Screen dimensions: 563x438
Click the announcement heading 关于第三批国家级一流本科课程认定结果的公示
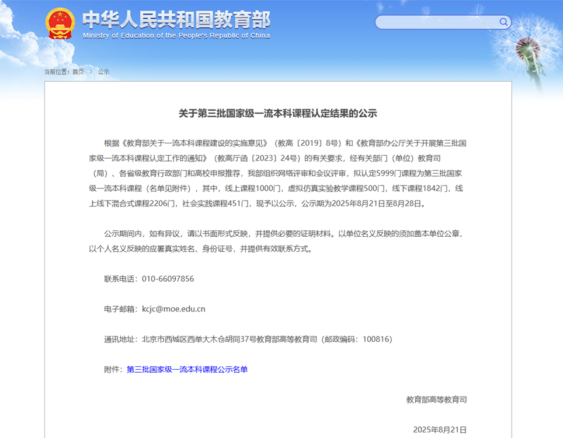pos(278,114)
